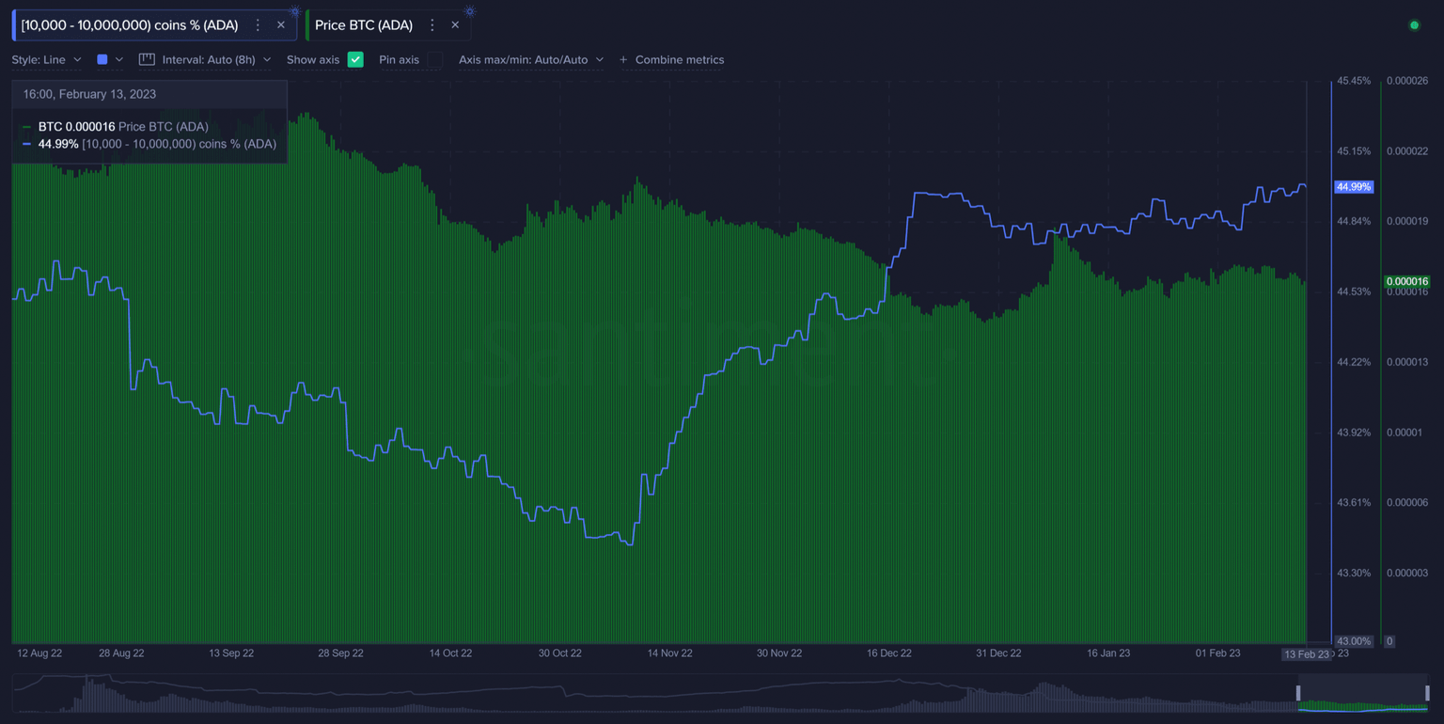The width and height of the screenshot is (1444, 724).
Task: Click the blue 44.99% axis badge
Action: [1354, 187]
